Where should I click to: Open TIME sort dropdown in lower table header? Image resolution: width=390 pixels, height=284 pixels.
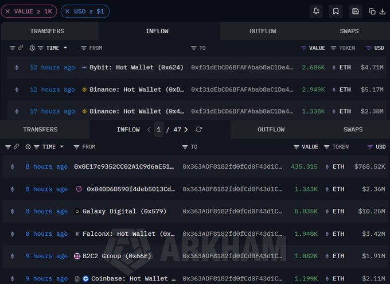coord(62,147)
